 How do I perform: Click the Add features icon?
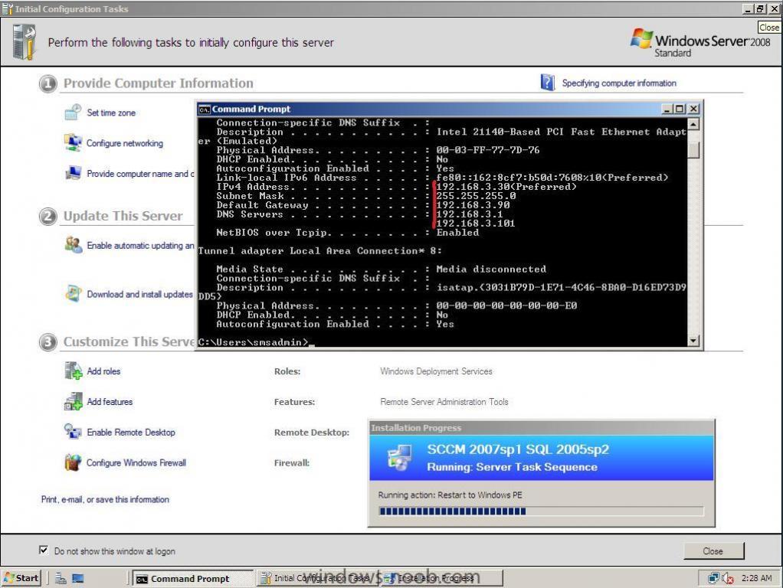click(x=74, y=401)
